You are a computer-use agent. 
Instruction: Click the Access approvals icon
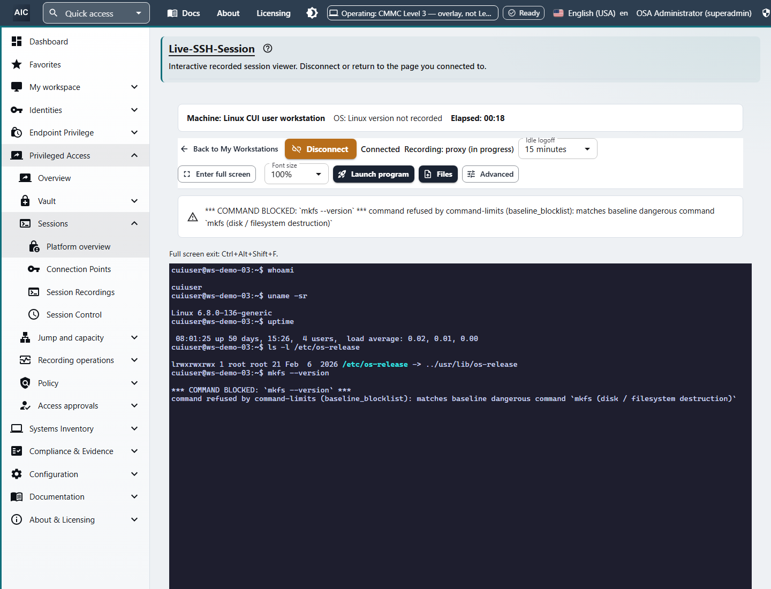tap(25, 405)
